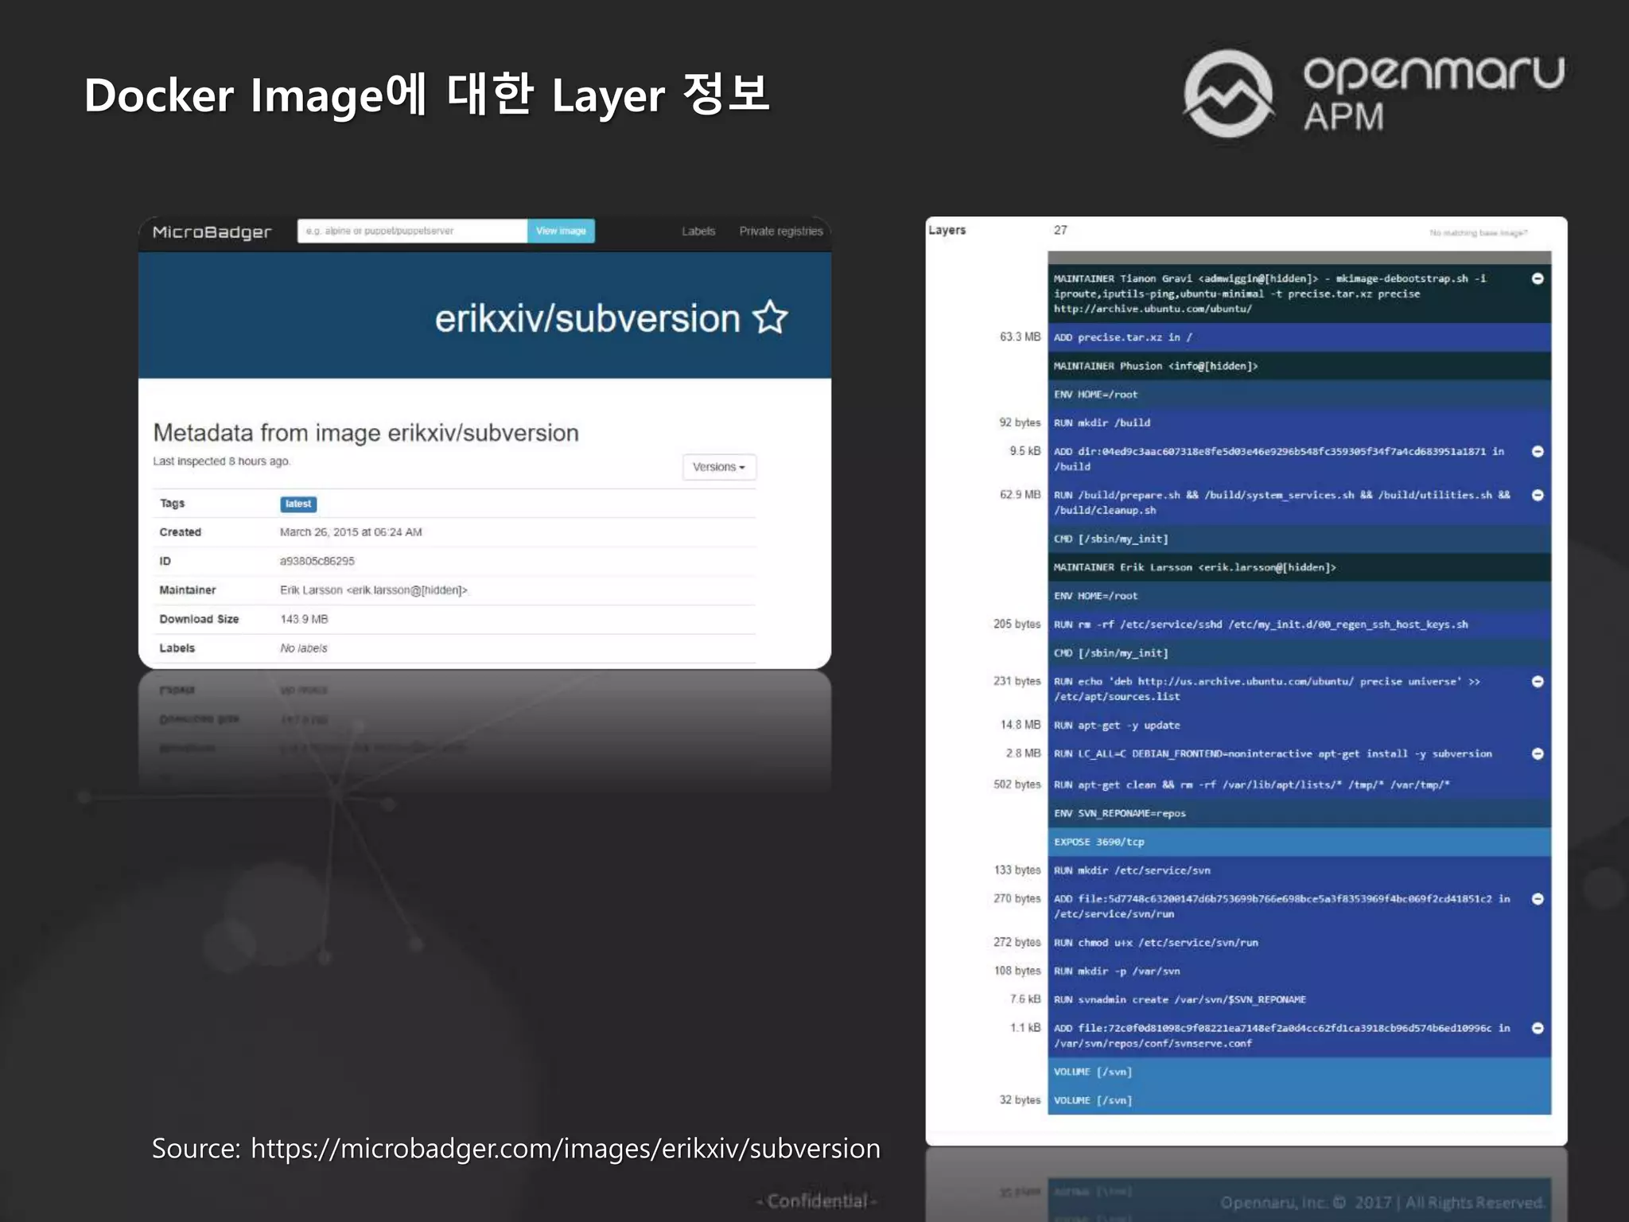Collapse the MAINTAINER Tianon Gravi layer
The height and width of the screenshot is (1222, 1629).
click(1538, 278)
